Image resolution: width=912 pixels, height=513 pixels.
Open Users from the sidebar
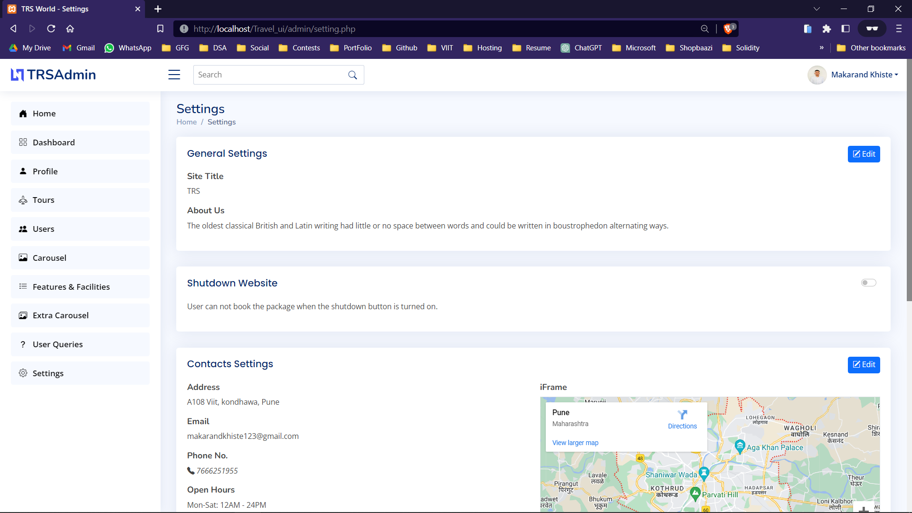point(80,229)
